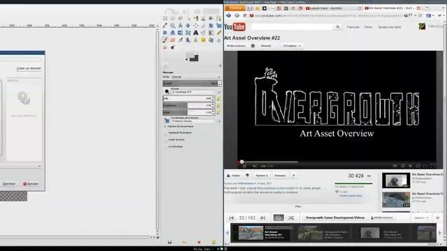
Task: Expand Options de dynamique section
Action: 165,126
